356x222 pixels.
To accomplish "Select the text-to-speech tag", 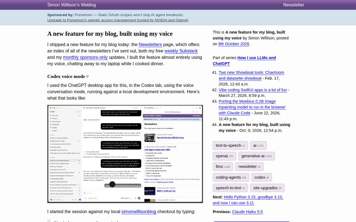I will 230,145.
